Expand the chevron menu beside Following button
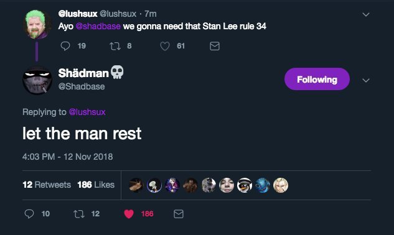 (366, 80)
